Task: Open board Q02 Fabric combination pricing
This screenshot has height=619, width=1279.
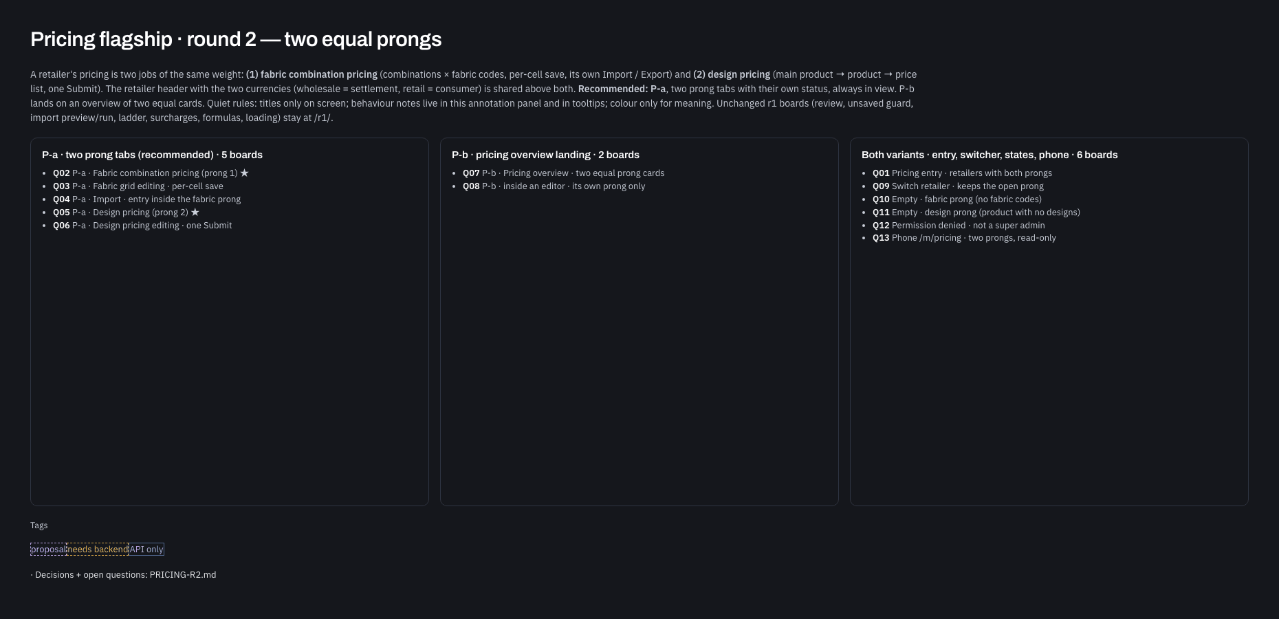Action: pyautogui.click(x=151, y=173)
